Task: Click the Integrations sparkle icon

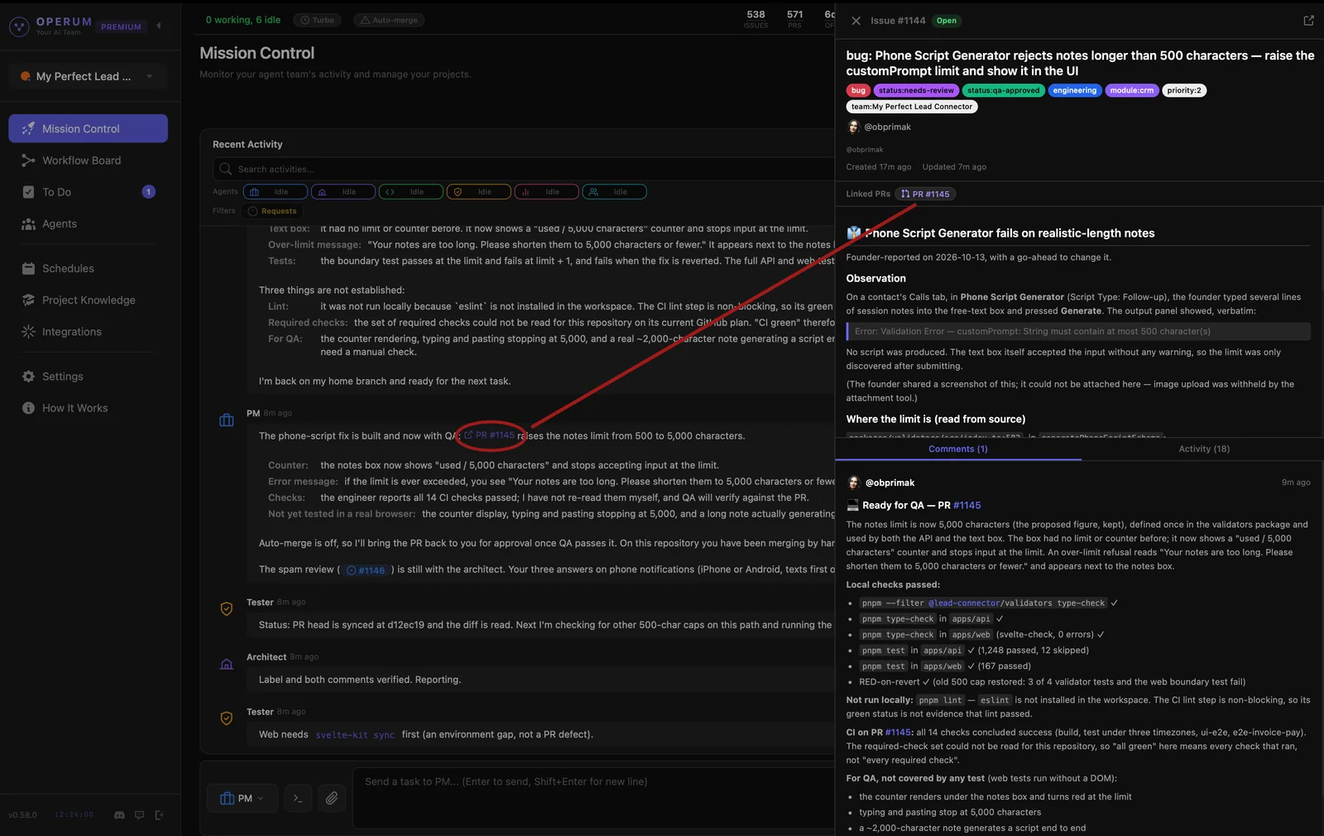Action: pyautogui.click(x=28, y=332)
